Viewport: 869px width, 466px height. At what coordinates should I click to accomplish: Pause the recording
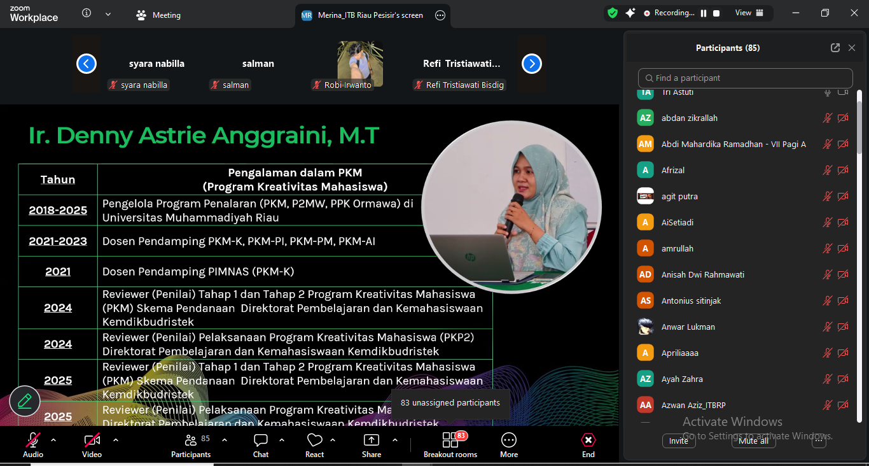(704, 13)
